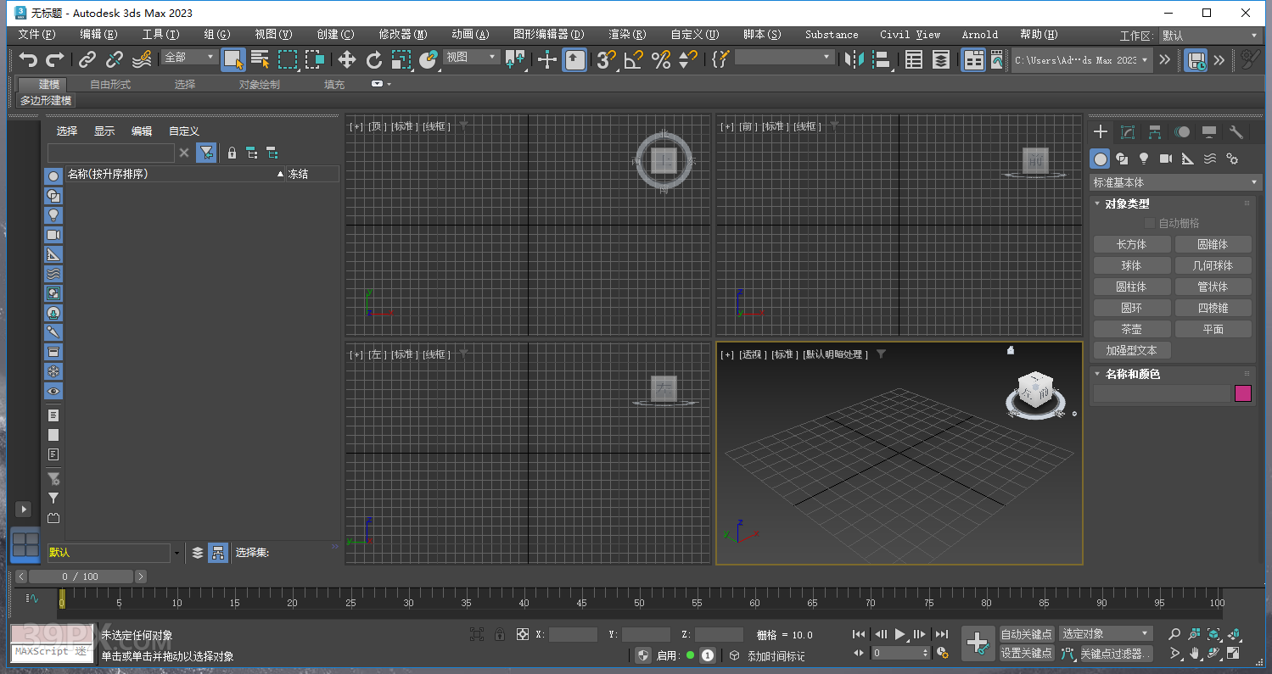The width and height of the screenshot is (1272, 674).
Task: Open the Utilities panel wrench icon
Action: pos(1236,131)
